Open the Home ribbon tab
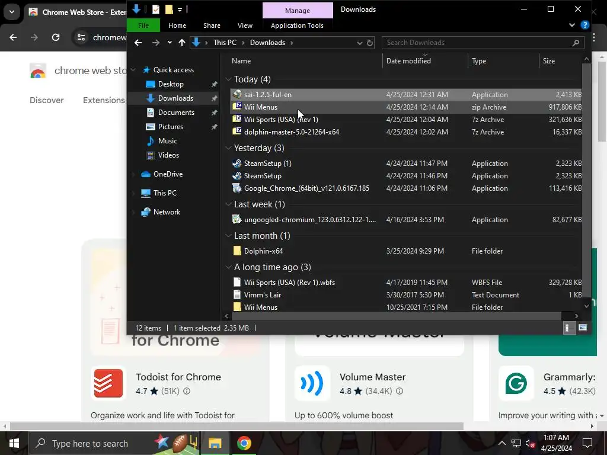 177,25
